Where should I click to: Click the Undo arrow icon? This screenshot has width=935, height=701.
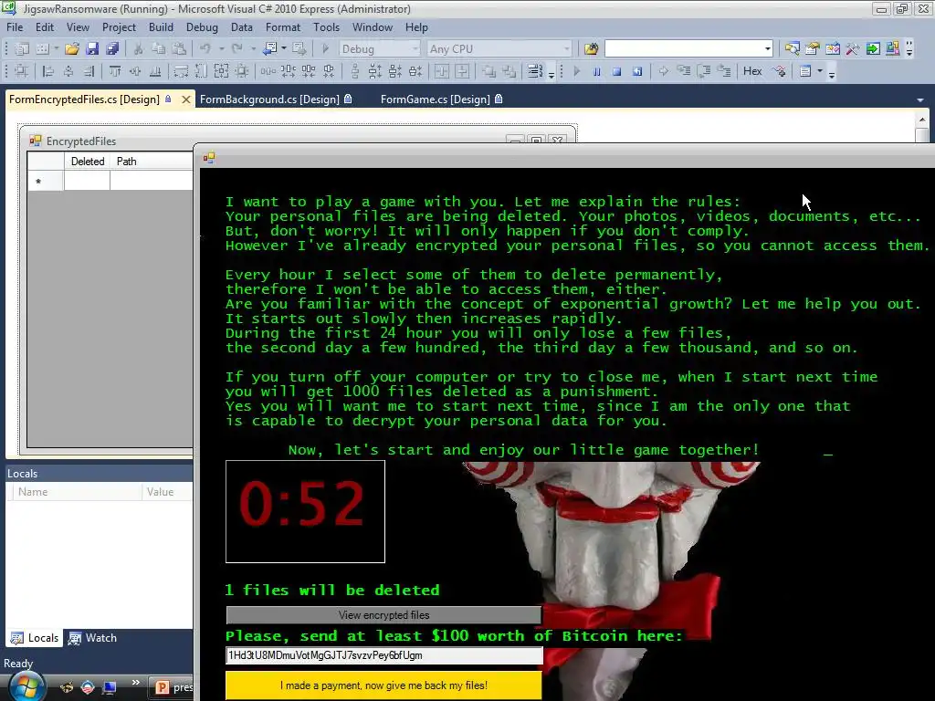click(x=205, y=49)
